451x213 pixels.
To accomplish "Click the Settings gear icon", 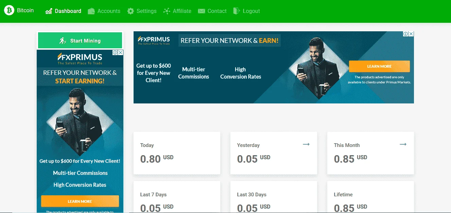I will click(x=131, y=11).
